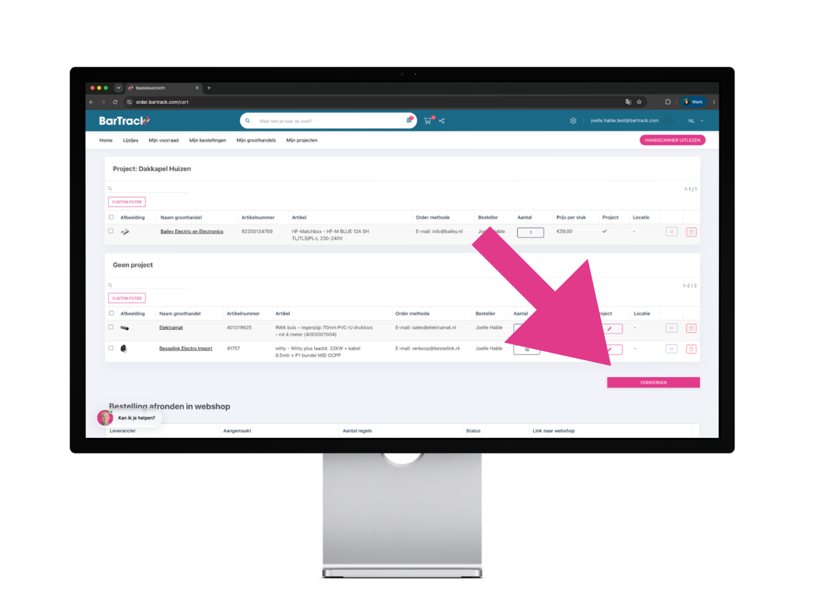Viewport: 820px width, 615px height.
Task: Tick the checkbox for Bailey Electric en Electronics
Action: [x=111, y=231]
